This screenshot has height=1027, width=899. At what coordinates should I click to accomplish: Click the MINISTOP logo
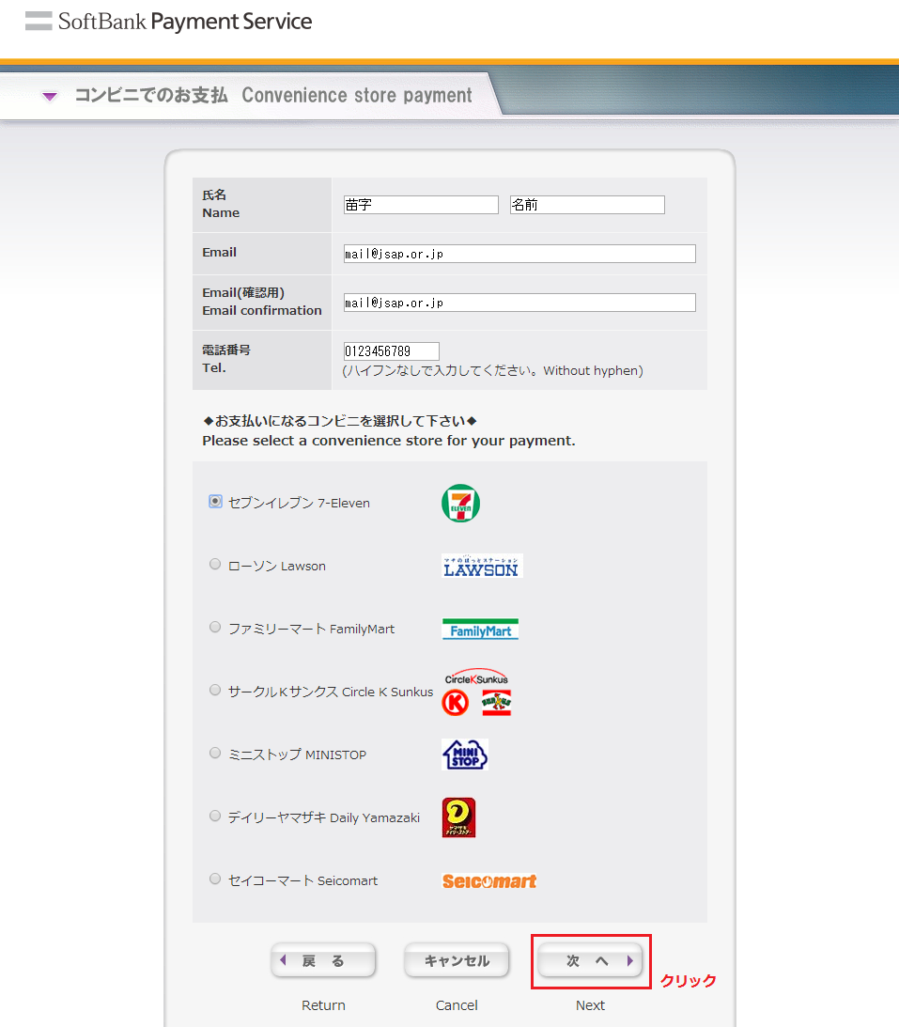point(465,755)
